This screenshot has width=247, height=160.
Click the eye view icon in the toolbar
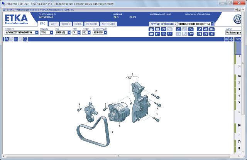206,29
